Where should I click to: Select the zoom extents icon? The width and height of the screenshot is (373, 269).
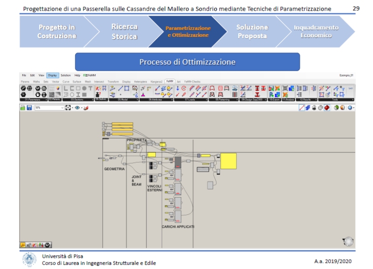coord(68,108)
